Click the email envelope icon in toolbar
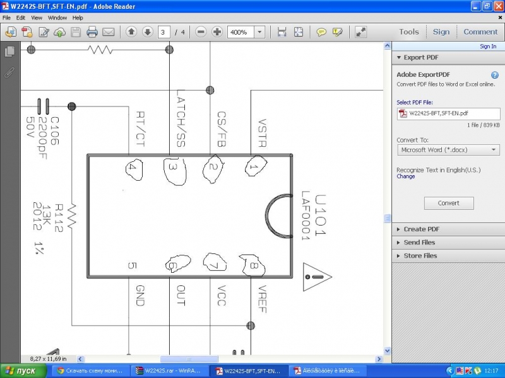The image size is (505, 378). (109, 32)
